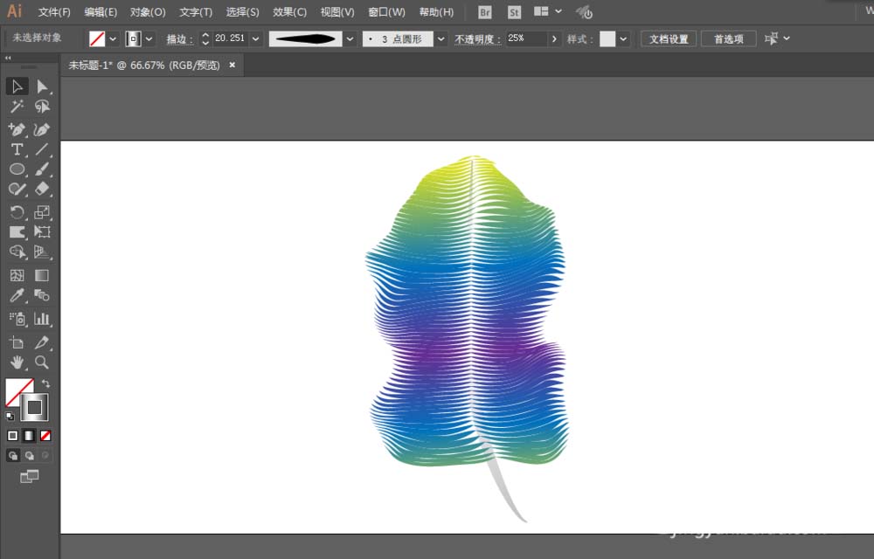The height and width of the screenshot is (559, 874).
Task: Open the 窗口 menu
Action: click(385, 11)
